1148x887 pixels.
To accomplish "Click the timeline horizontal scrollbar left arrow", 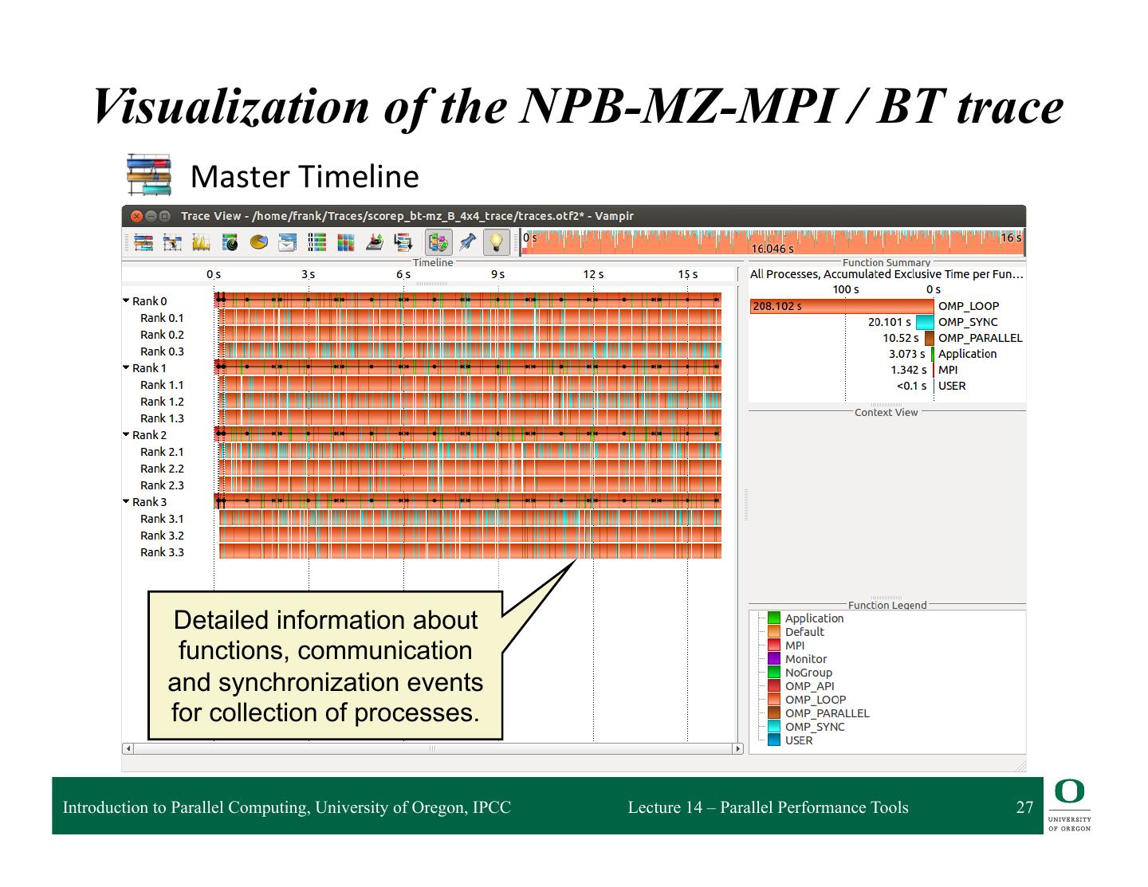I will point(128,748).
